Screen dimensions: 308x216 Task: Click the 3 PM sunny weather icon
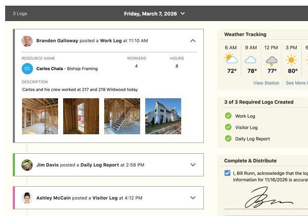click(291, 60)
